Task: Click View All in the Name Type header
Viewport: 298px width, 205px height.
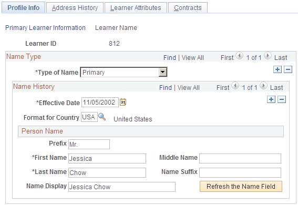Action: (x=193, y=58)
